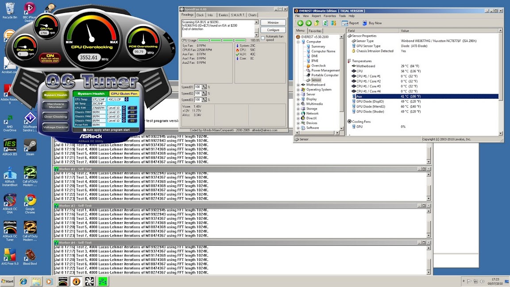Click the Value column header in EVEREST
Image resolution: width=510 pixels, height=287 pixels.
click(x=449, y=31)
